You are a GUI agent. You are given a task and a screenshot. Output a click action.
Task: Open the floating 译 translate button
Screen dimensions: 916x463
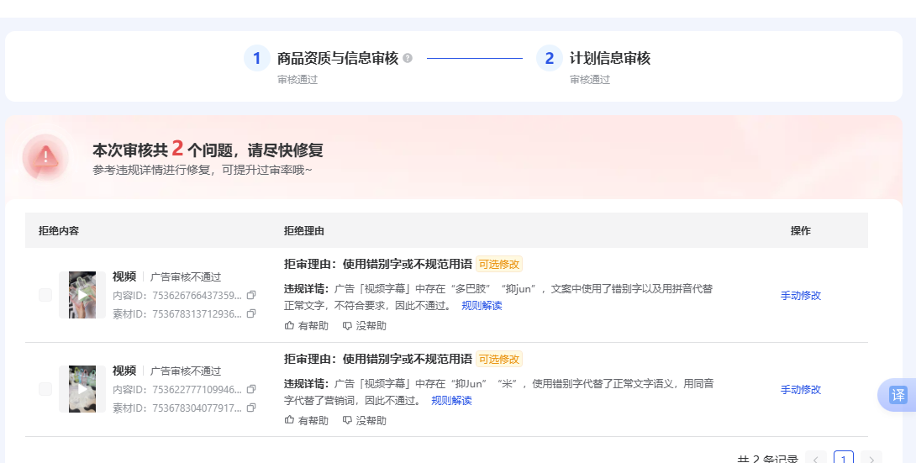pos(898,395)
